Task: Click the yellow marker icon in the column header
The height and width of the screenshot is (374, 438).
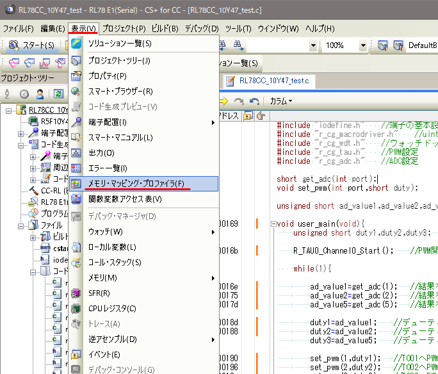Action: [x=248, y=116]
